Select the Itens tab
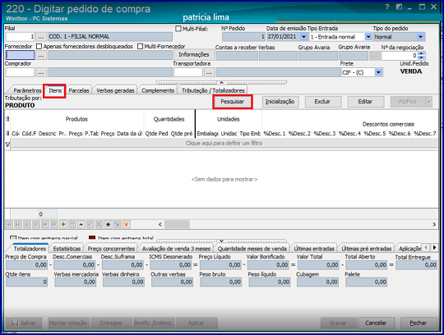The height and width of the screenshot is (335, 444). (55, 90)
